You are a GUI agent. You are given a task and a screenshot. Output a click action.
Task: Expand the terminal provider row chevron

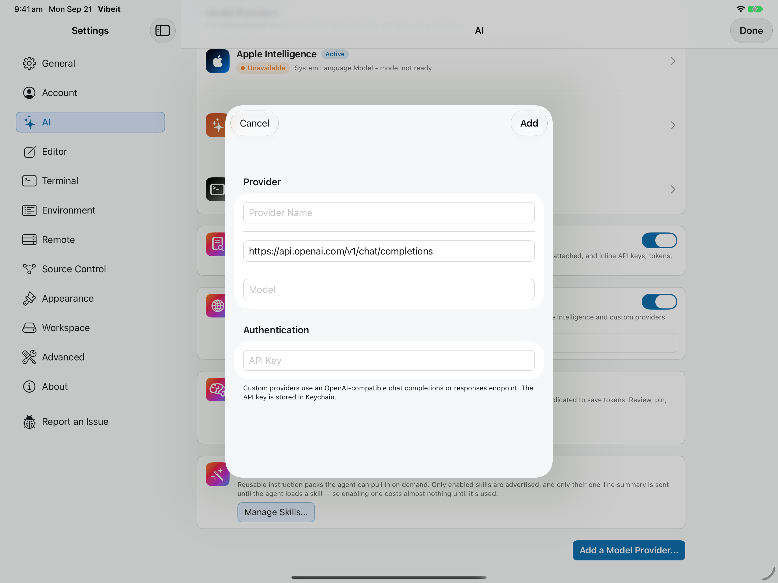[x=673, y=190]
